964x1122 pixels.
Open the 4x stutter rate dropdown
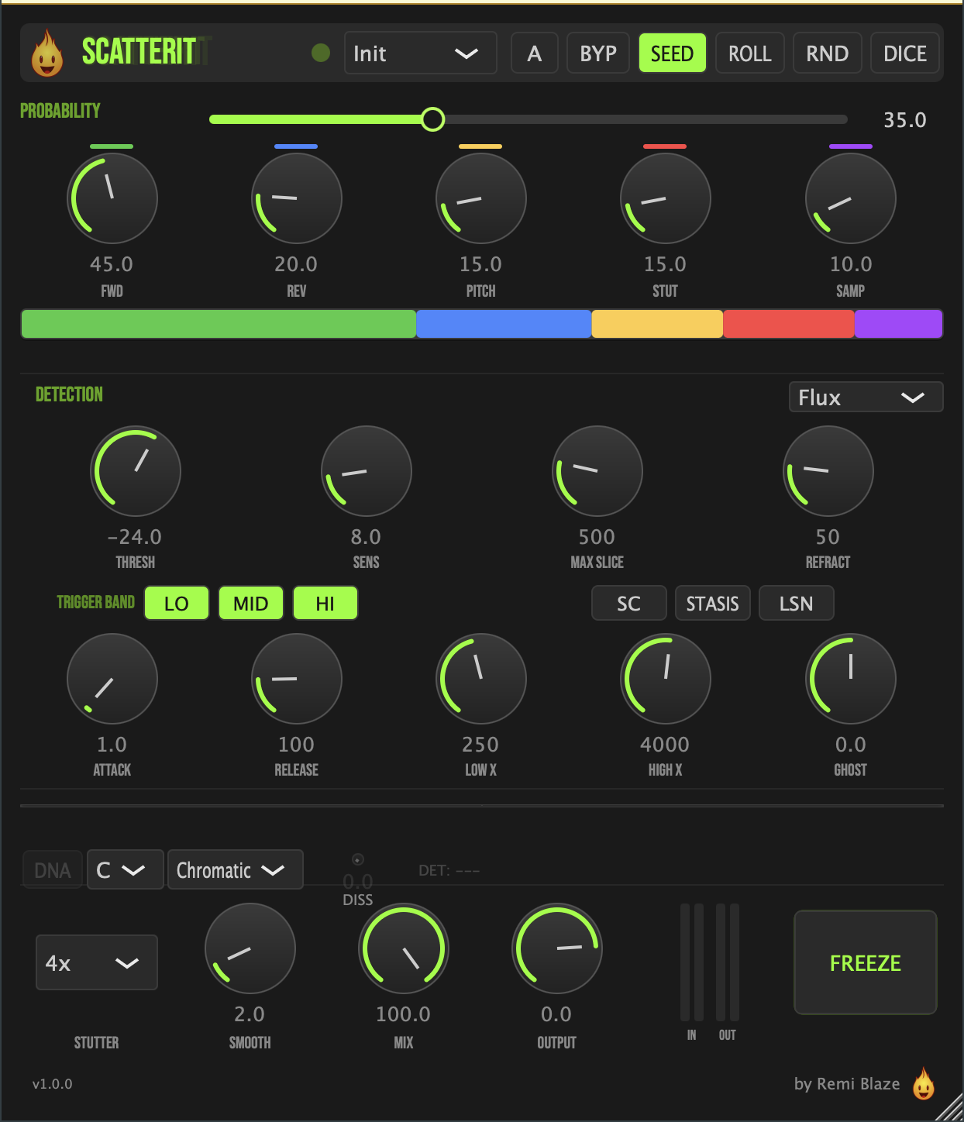point(97,962)
